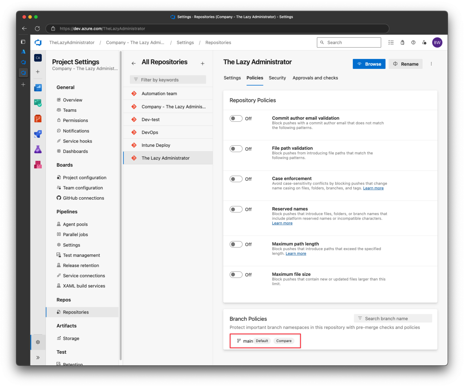Toggle Maximum file size switch

pyautogui.click(x=236, y=275)
